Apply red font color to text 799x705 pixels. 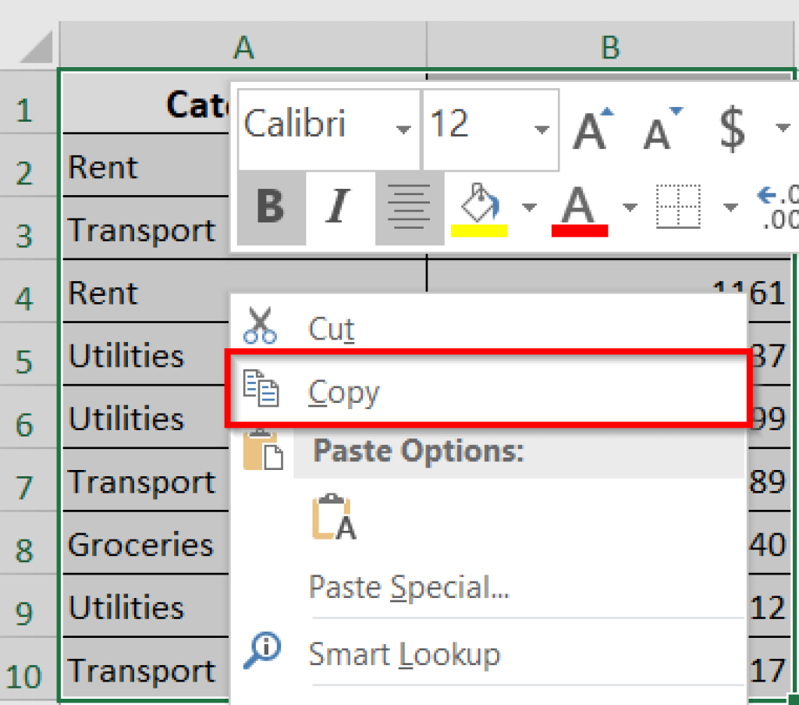coord(579,208)
